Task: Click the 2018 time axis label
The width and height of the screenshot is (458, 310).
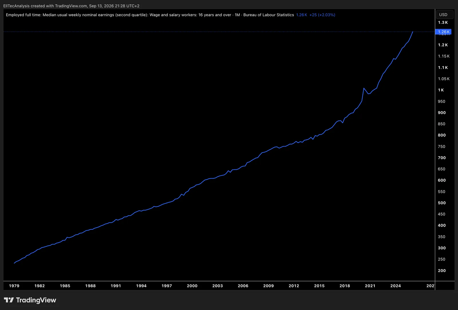Action: tap(345, 286)
